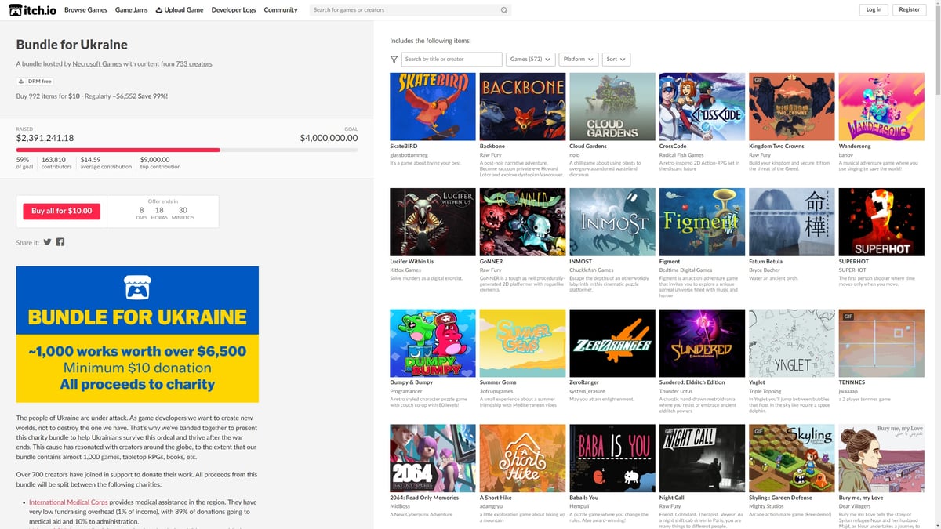Open the Ynglet thumbnail
This screenshot has height=529, width=941.
pos(792,343)
